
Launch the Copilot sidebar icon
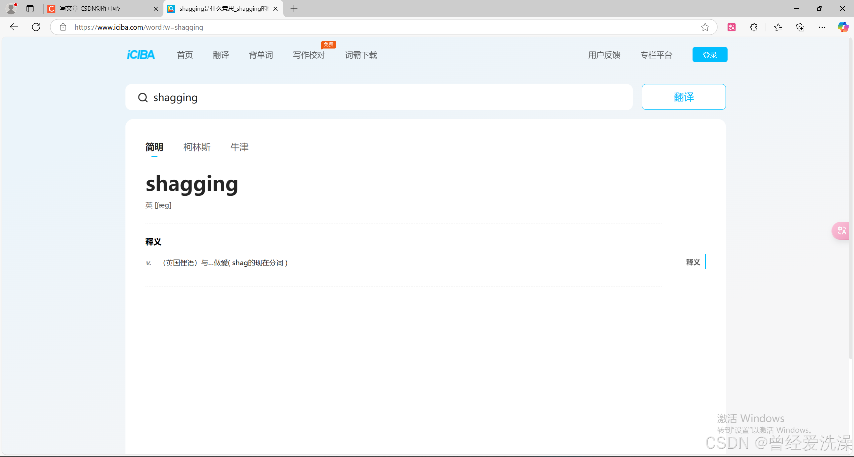(x=843, y=27)
